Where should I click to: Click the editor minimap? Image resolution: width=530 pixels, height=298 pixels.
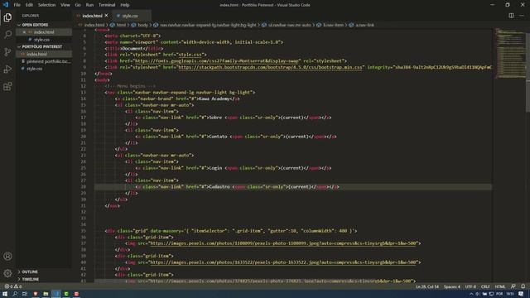(x=510, y=54)
